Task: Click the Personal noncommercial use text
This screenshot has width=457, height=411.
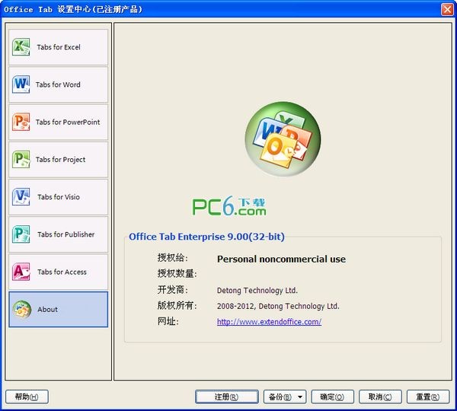Action: 281,259
